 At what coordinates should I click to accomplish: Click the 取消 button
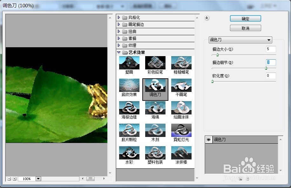coord(246,28)
